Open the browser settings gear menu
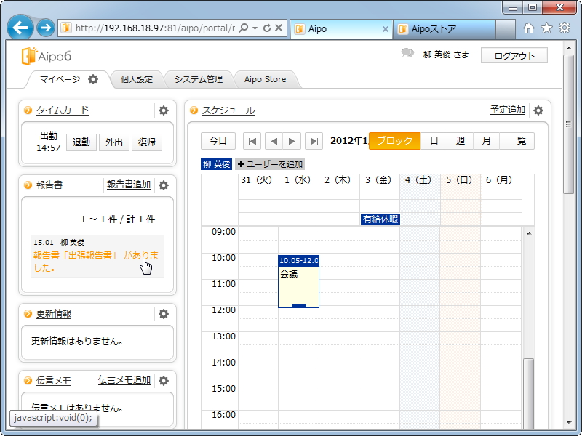Image resolution: width=582 pixels, height=436 pixels. click(x=564, y=28)
